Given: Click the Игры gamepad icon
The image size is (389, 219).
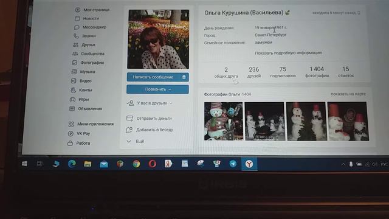Looking at the screenshot, I should tap(72, 100).
